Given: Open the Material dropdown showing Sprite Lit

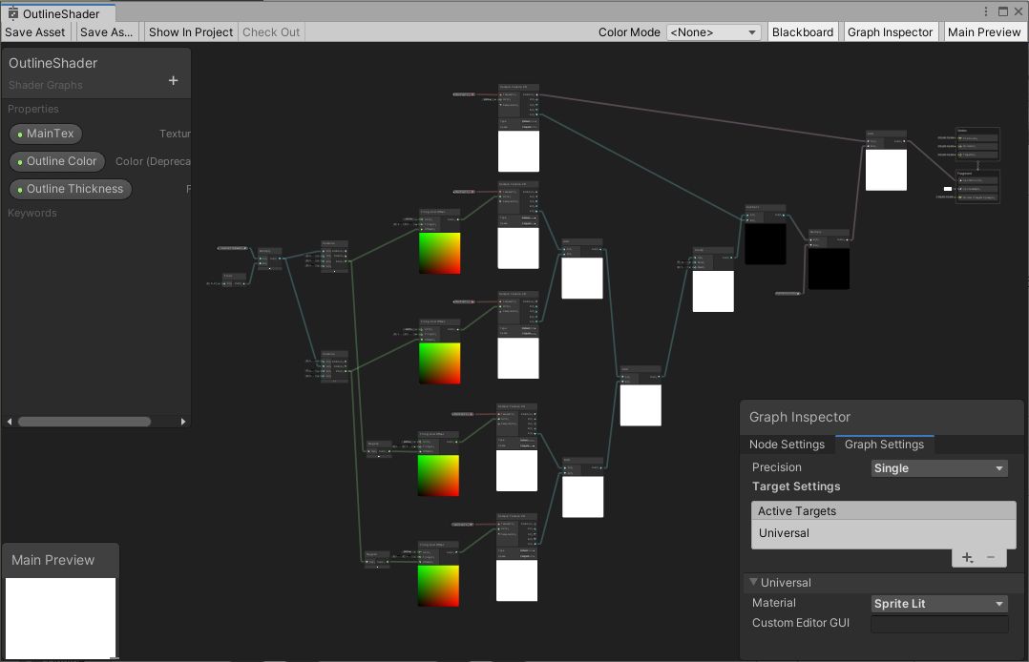Looking at the screenshot, I should 938,603.
